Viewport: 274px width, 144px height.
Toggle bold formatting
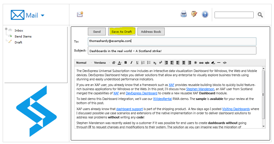[x=125, y=62]
